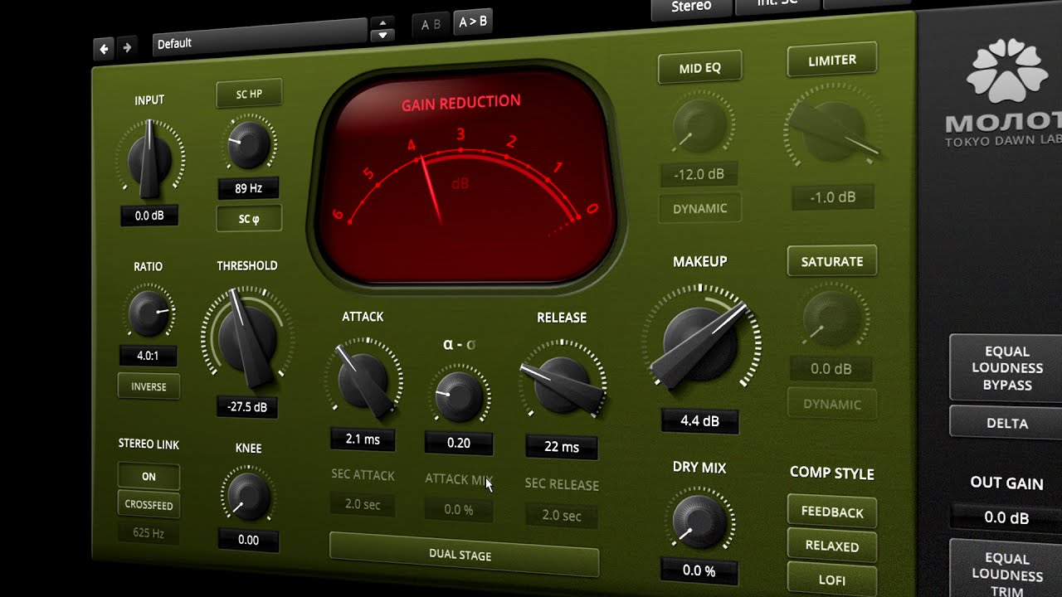Viewport: 1062px width, 597px height.
Task: Enable the INVERSE ratio option
Action: [149, 386]
